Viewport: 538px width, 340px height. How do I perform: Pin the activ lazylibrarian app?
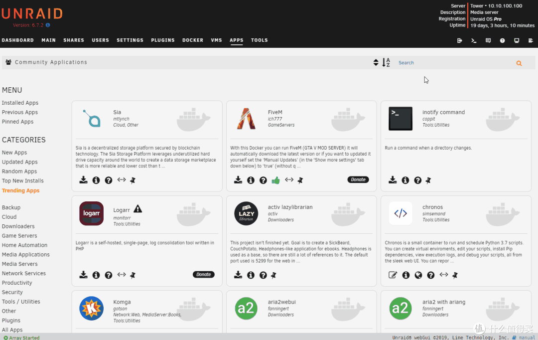click(273, 275)
